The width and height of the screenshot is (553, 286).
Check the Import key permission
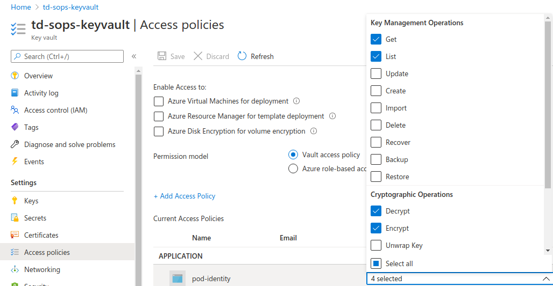[376, 108]
